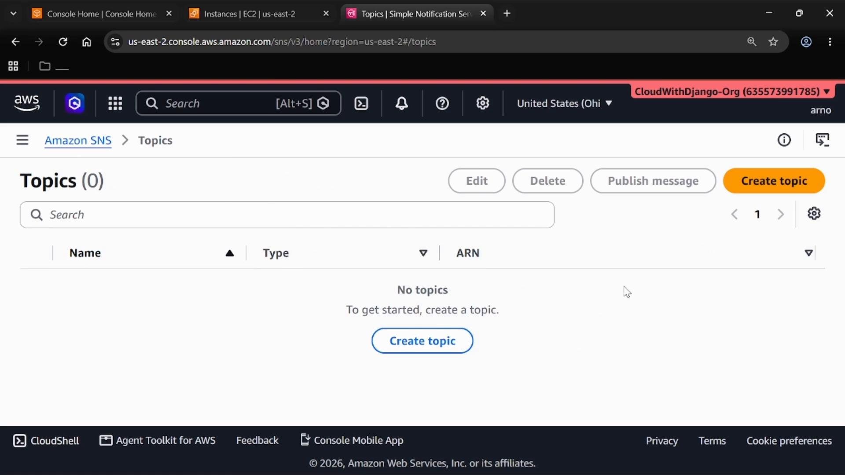Image resolution: width=845 pixels, height=475 pixels.
Task: Click the browser home icon
Action: (87, 42)
